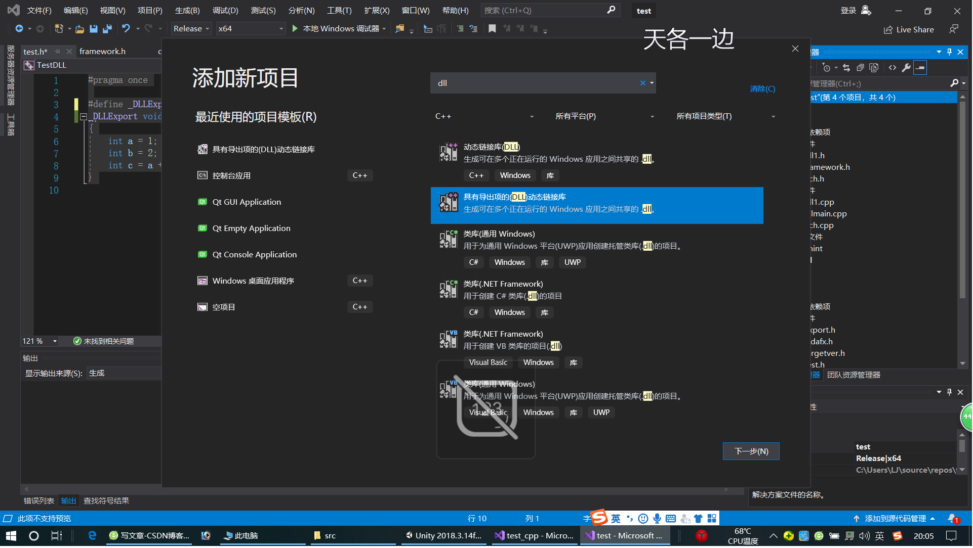Screen dimensions: 973x548
Task: Toggle the preview selected items button
Action: click(x=921, y=68)
